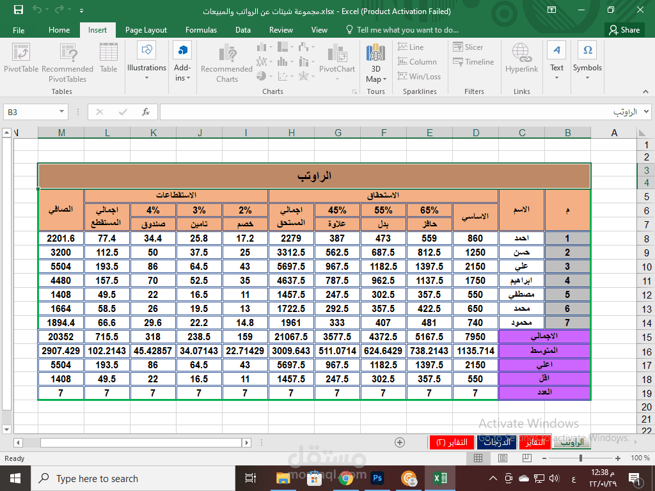Open the 3D Map tool

(x=375, y=63)
